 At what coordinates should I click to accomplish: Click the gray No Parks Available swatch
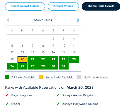pos(79,77)
